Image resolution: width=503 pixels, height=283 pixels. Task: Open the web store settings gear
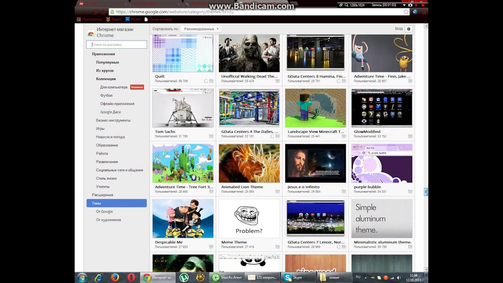pyautogui.click(x=409, y=29)
